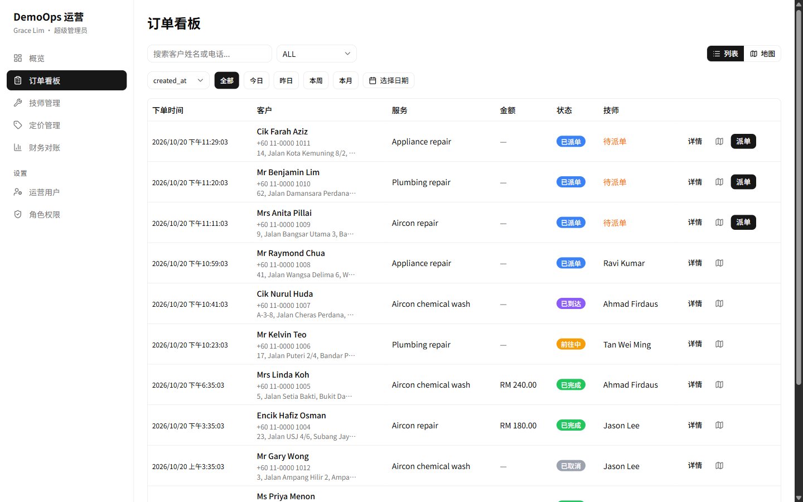
Task: Click 派单 for Mr Benjamin Lim order
Action: tap(743, 182)
